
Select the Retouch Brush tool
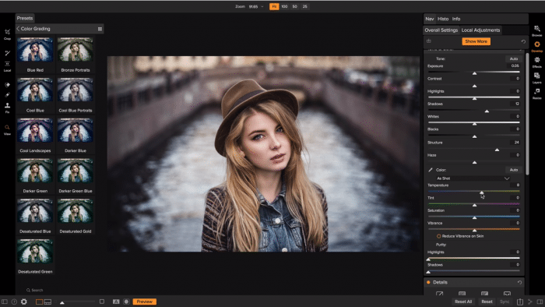(x=7, y=94)
